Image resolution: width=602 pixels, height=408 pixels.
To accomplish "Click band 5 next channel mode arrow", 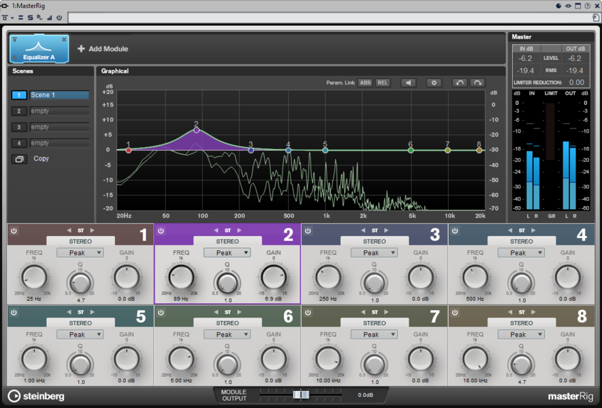I will coord(92,312).
